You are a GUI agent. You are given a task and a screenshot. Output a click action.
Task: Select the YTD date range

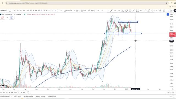pos(15,92)
